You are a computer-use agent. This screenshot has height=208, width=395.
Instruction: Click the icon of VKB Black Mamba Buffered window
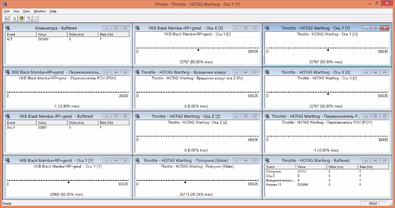point(8,116)
